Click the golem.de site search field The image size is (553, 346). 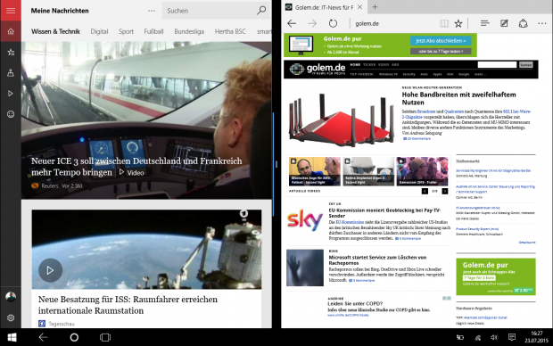point(497,64)
